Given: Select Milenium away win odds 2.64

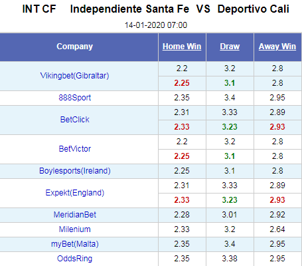Looking at the screenshot, I should click(x=277, y=229).
